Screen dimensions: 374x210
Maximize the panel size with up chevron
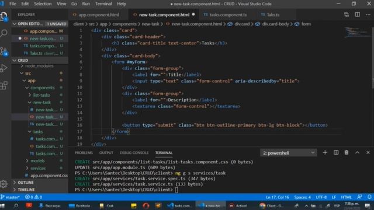point(357,153)
